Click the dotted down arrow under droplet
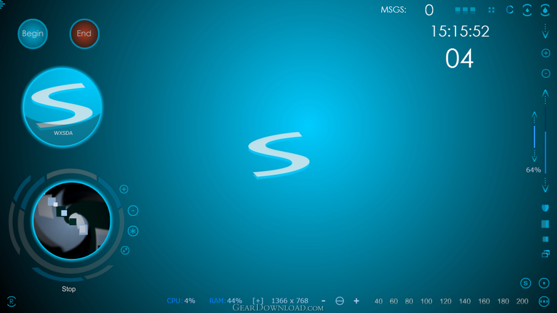Image resolution: width=557 pixels, height=313 pixels. pos(545,31)
